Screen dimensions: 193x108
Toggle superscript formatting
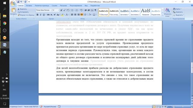(55, 15)
